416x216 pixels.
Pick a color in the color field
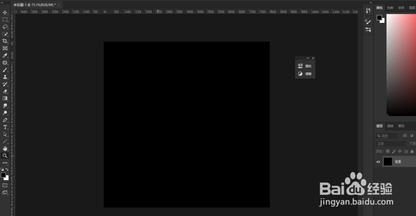pos(401,65)
